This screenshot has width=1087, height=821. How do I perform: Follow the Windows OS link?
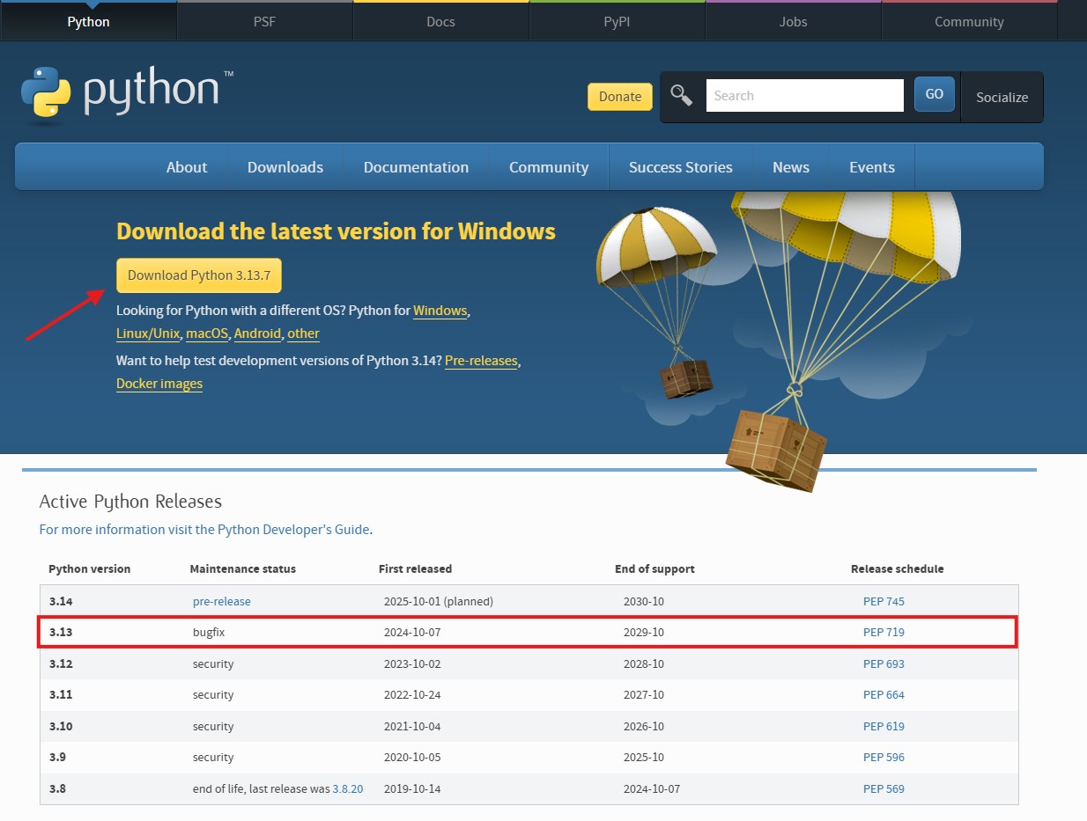point(440,311)
